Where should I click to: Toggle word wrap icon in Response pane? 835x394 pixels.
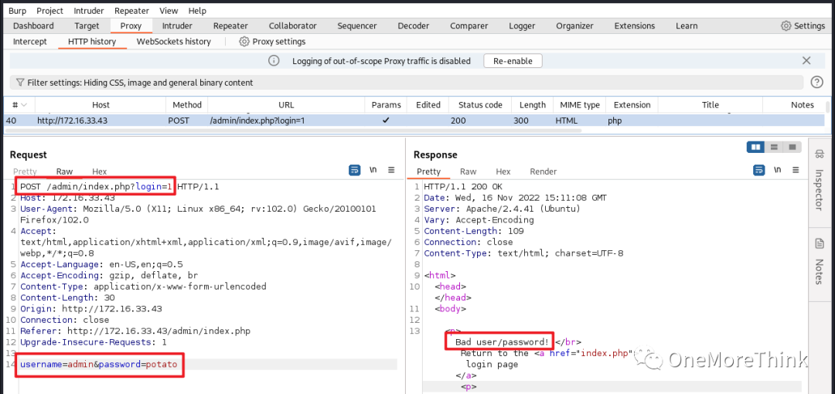[x=759, y=171]
